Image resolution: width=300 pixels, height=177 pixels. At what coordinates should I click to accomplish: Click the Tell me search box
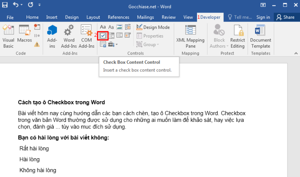pos(240,17)
